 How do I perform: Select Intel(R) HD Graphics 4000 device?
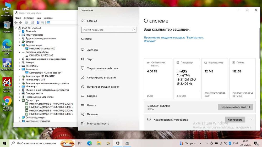click(42, 49)
